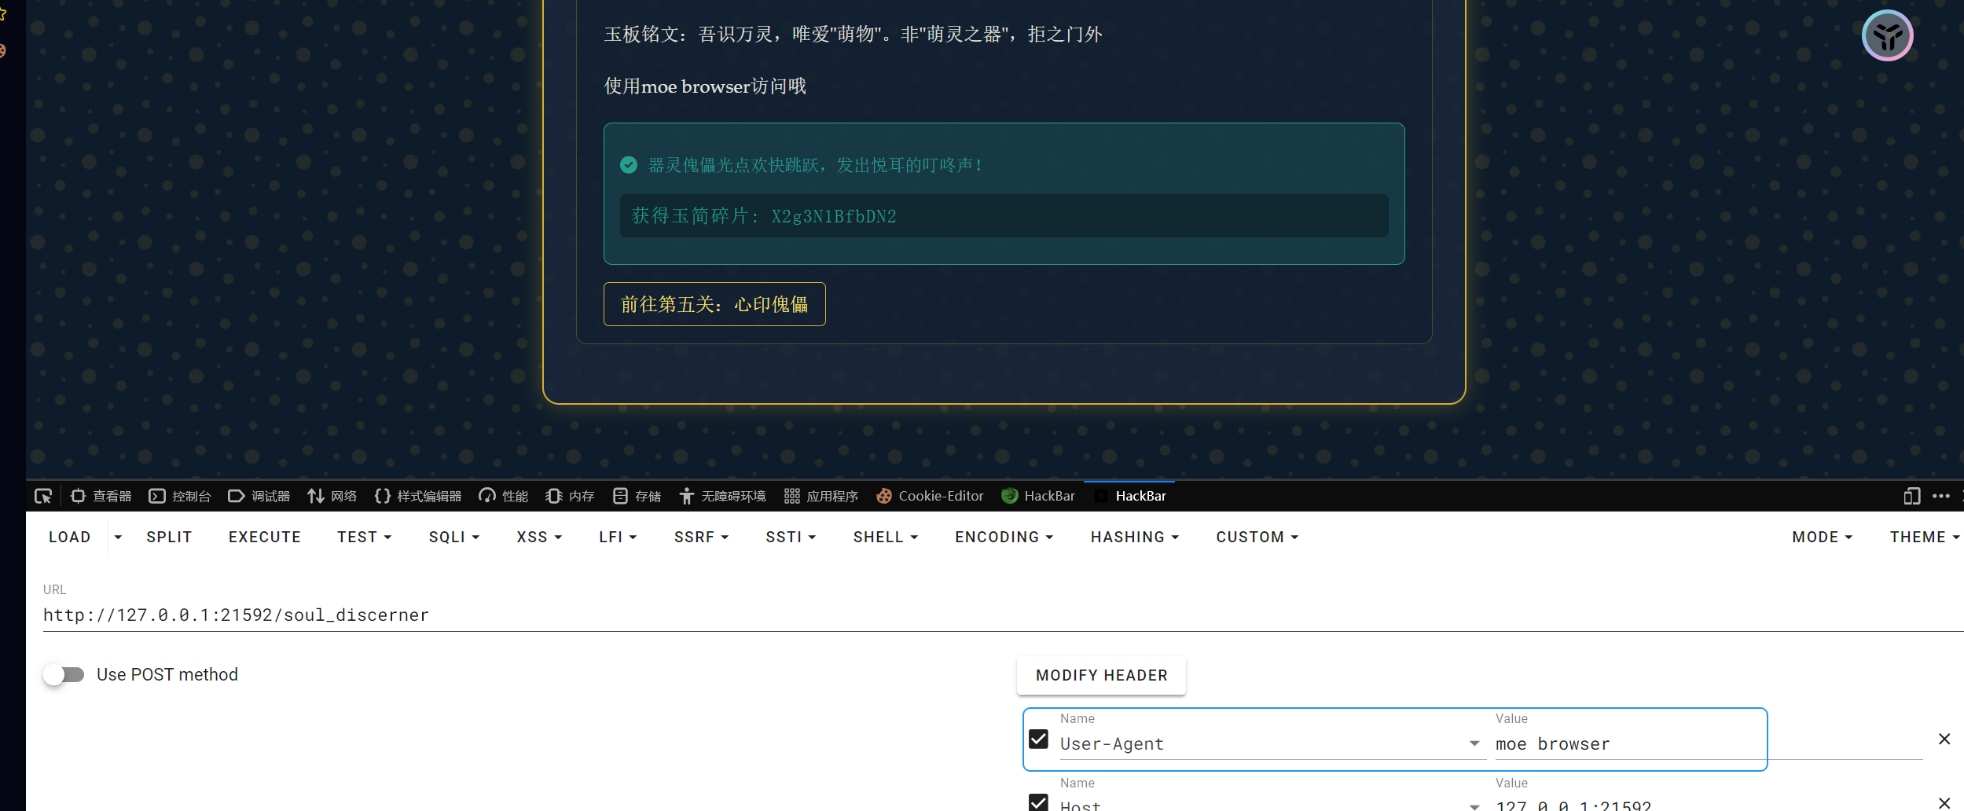Click EXECUTE to send the request
The height and width of the screenshot is (811, 1964).
(x=265, y=537)
